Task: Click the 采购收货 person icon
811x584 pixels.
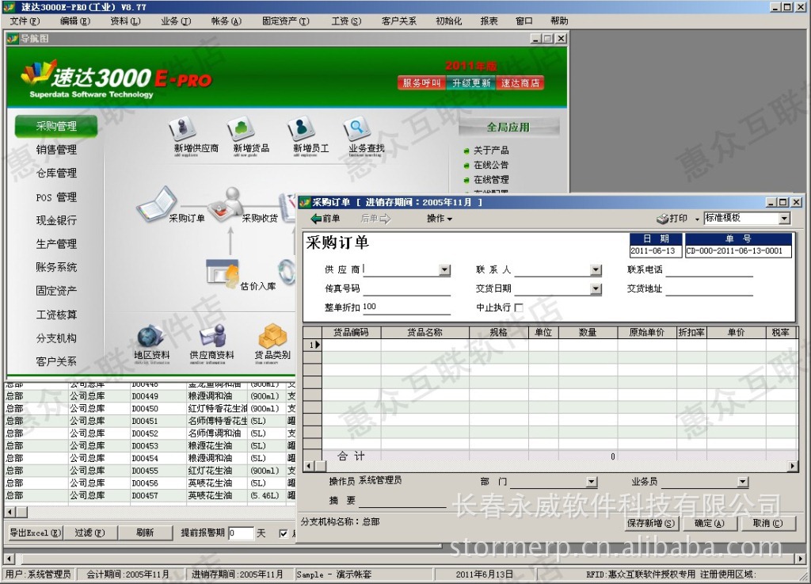Action: click(227, 204)
